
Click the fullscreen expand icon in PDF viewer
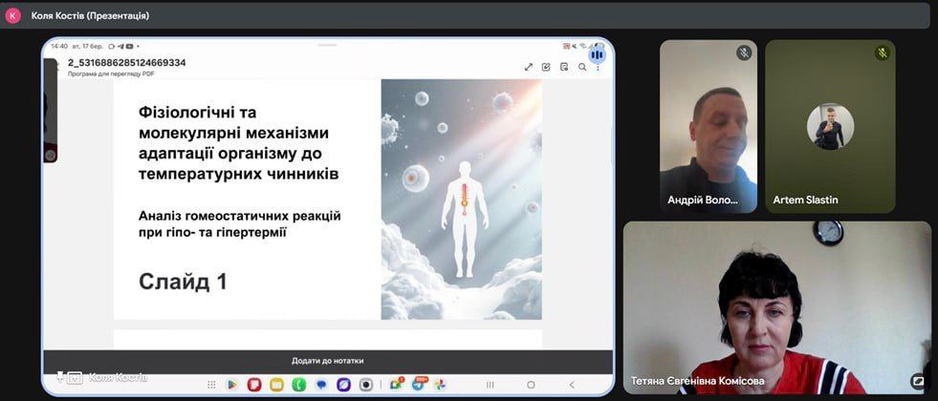[x=528, y=67]
